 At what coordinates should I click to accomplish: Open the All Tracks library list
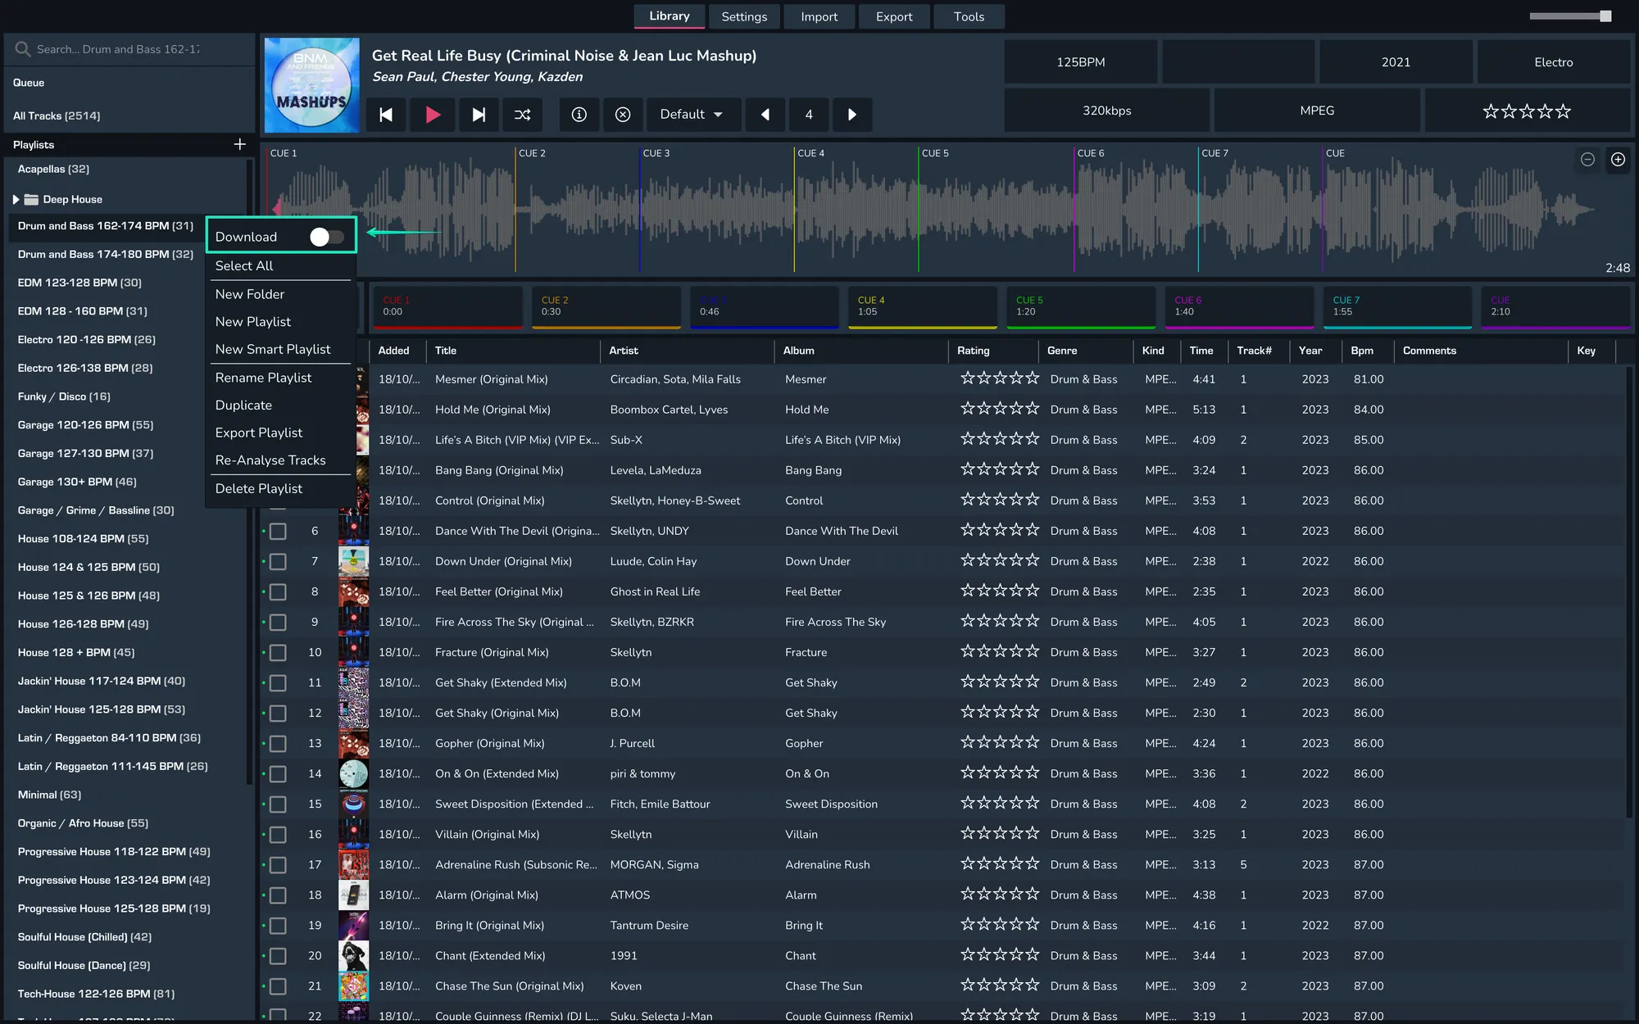[57, 116]
